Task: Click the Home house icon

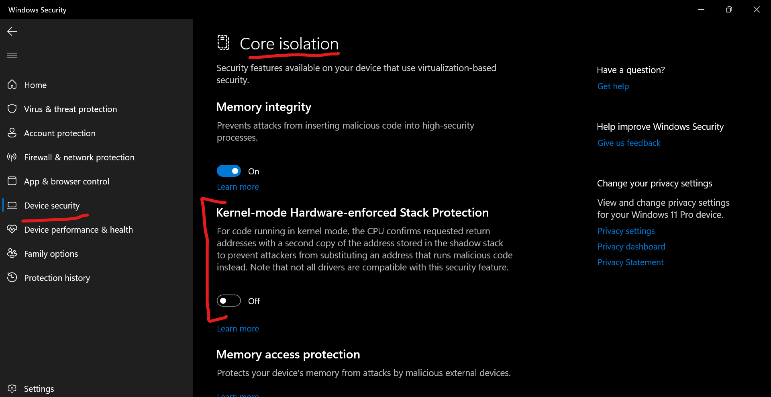Action: (12, 84)
